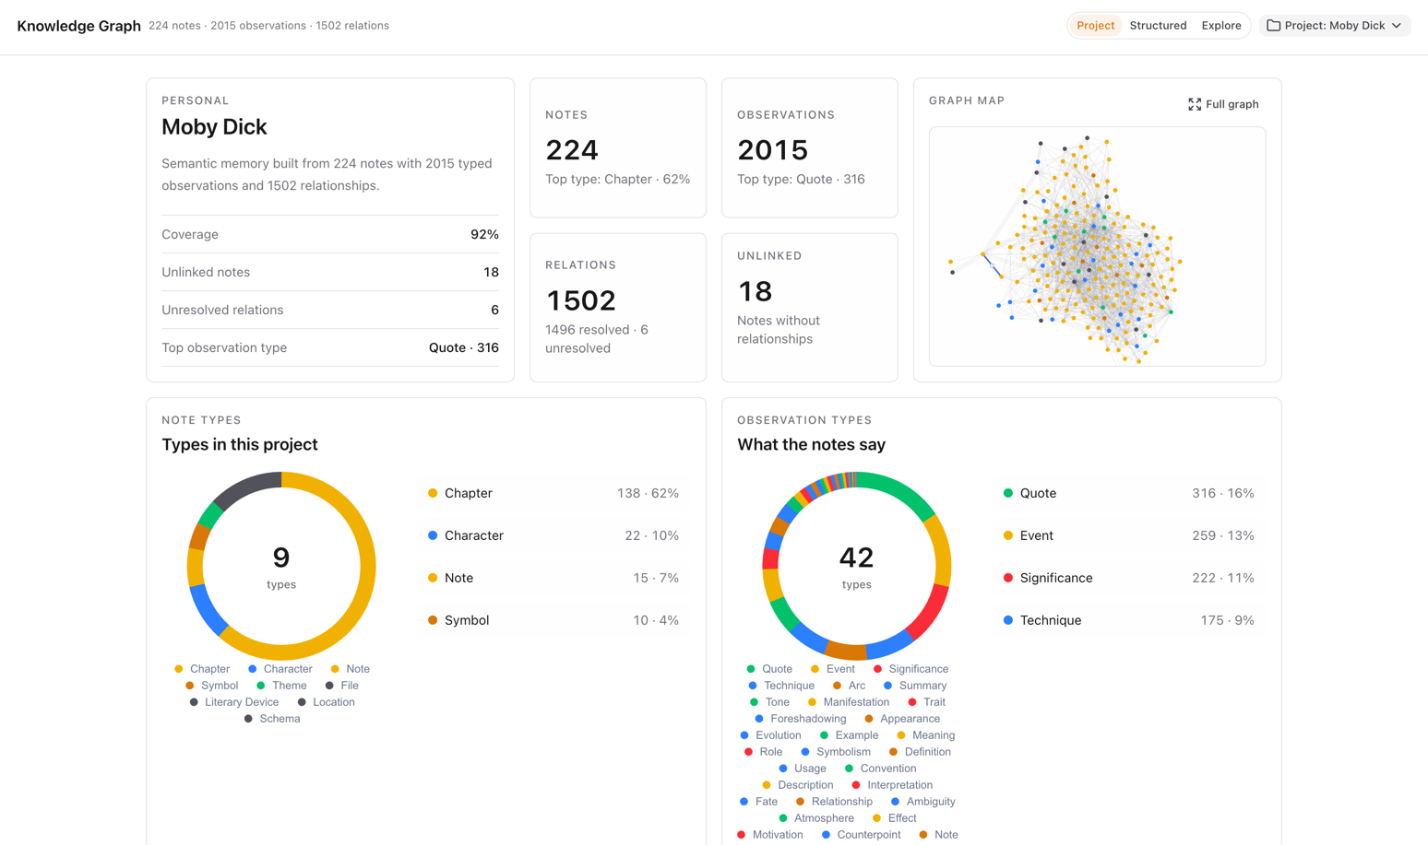Click the Evolution legend entry
Screen dimensions: 1428x845
coord(770,735)
